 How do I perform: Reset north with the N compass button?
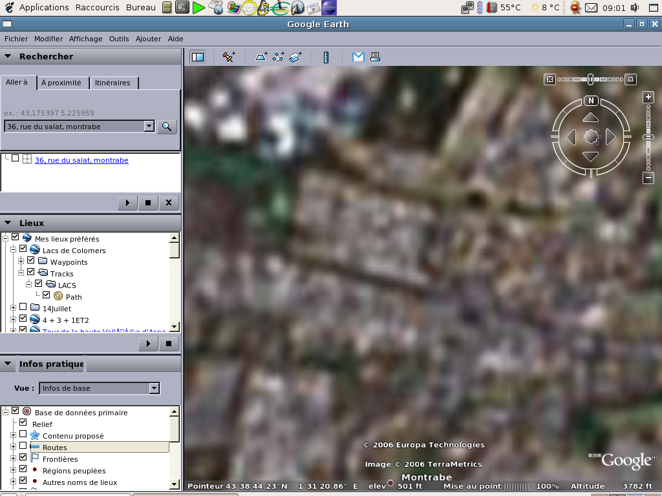click(x=591, y=100)
